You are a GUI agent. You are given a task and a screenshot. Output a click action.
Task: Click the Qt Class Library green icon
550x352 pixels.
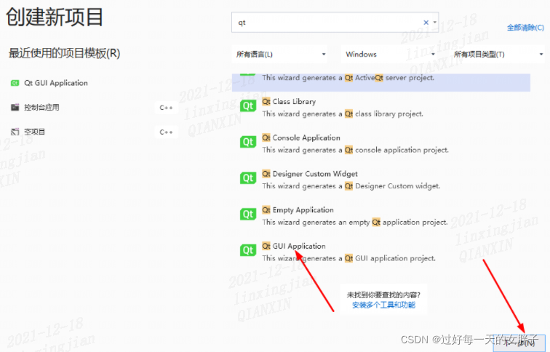tap(248, 106)
